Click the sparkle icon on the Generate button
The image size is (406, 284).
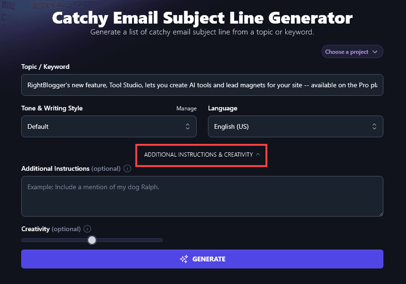tap(183, 259)
